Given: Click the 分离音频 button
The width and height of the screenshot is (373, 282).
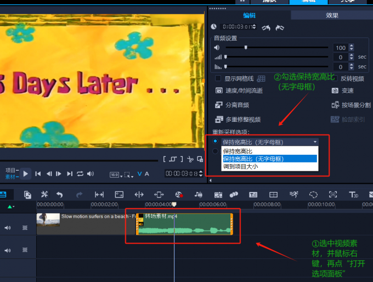Looking at the screenshot, I should tap(233, 105).
